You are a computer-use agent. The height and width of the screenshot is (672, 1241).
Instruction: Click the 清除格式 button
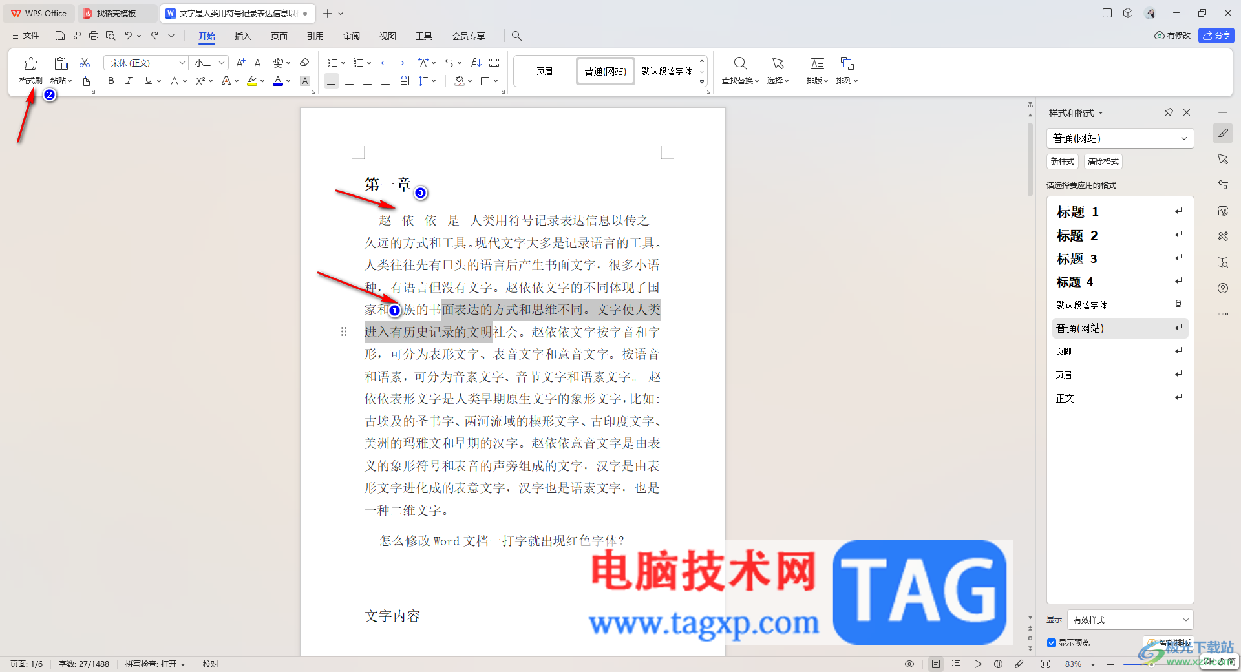pos(1103,162)
